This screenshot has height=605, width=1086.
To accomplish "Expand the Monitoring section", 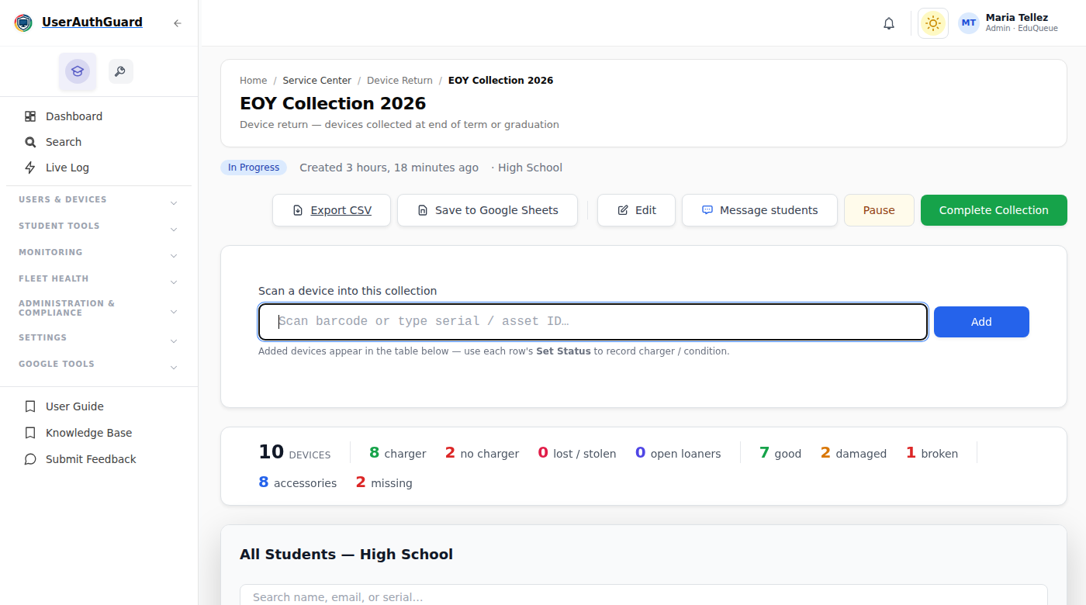I will 99,253.
